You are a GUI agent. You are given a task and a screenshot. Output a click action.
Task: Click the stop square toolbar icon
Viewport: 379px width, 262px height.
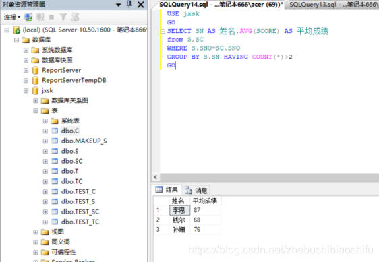pos(51,17)
